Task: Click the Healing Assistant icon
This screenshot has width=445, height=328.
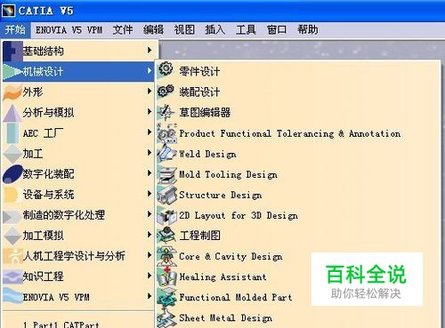Action: click(x=166, y=276)
